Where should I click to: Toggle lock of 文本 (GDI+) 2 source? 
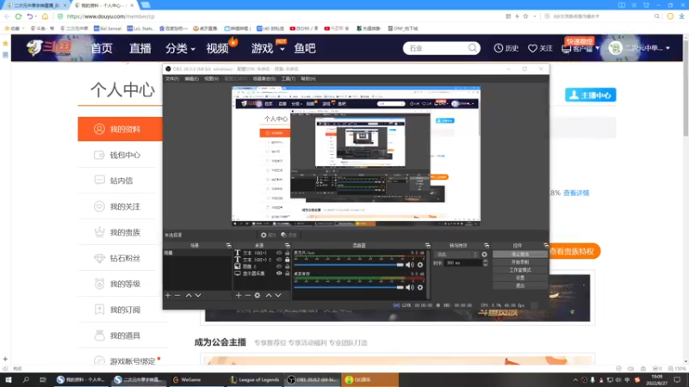(x=288, y=260)
